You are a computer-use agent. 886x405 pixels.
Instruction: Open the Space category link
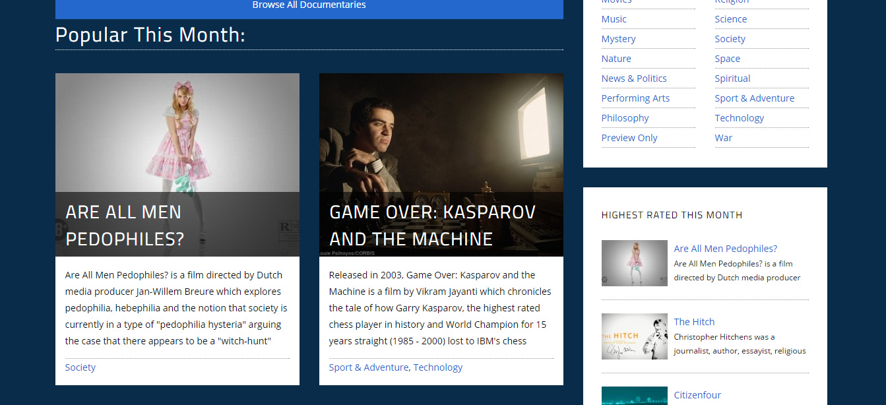(x=728, y=59)
